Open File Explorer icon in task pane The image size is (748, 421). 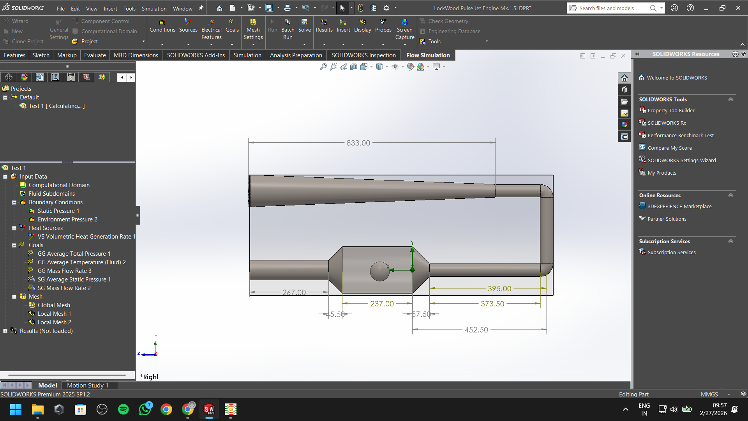(x=625, y=101)
